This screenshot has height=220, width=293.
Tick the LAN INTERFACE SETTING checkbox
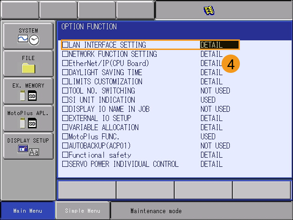(x=65, y=45)
